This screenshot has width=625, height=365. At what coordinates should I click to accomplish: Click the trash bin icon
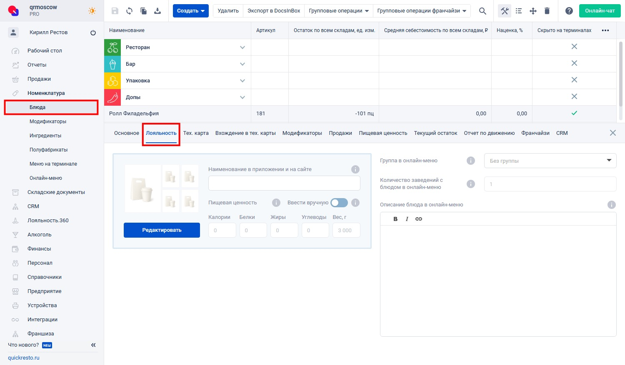coord(547,11)
